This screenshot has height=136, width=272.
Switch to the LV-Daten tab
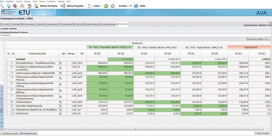(x=4, y=24)
